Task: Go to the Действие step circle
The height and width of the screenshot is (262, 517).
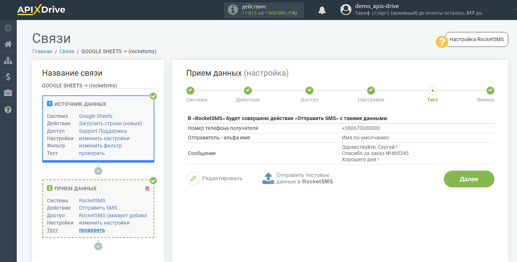Action: click(248, 91)
